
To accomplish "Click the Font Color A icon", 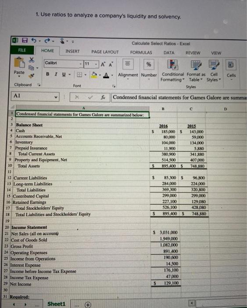I will 106,75.
